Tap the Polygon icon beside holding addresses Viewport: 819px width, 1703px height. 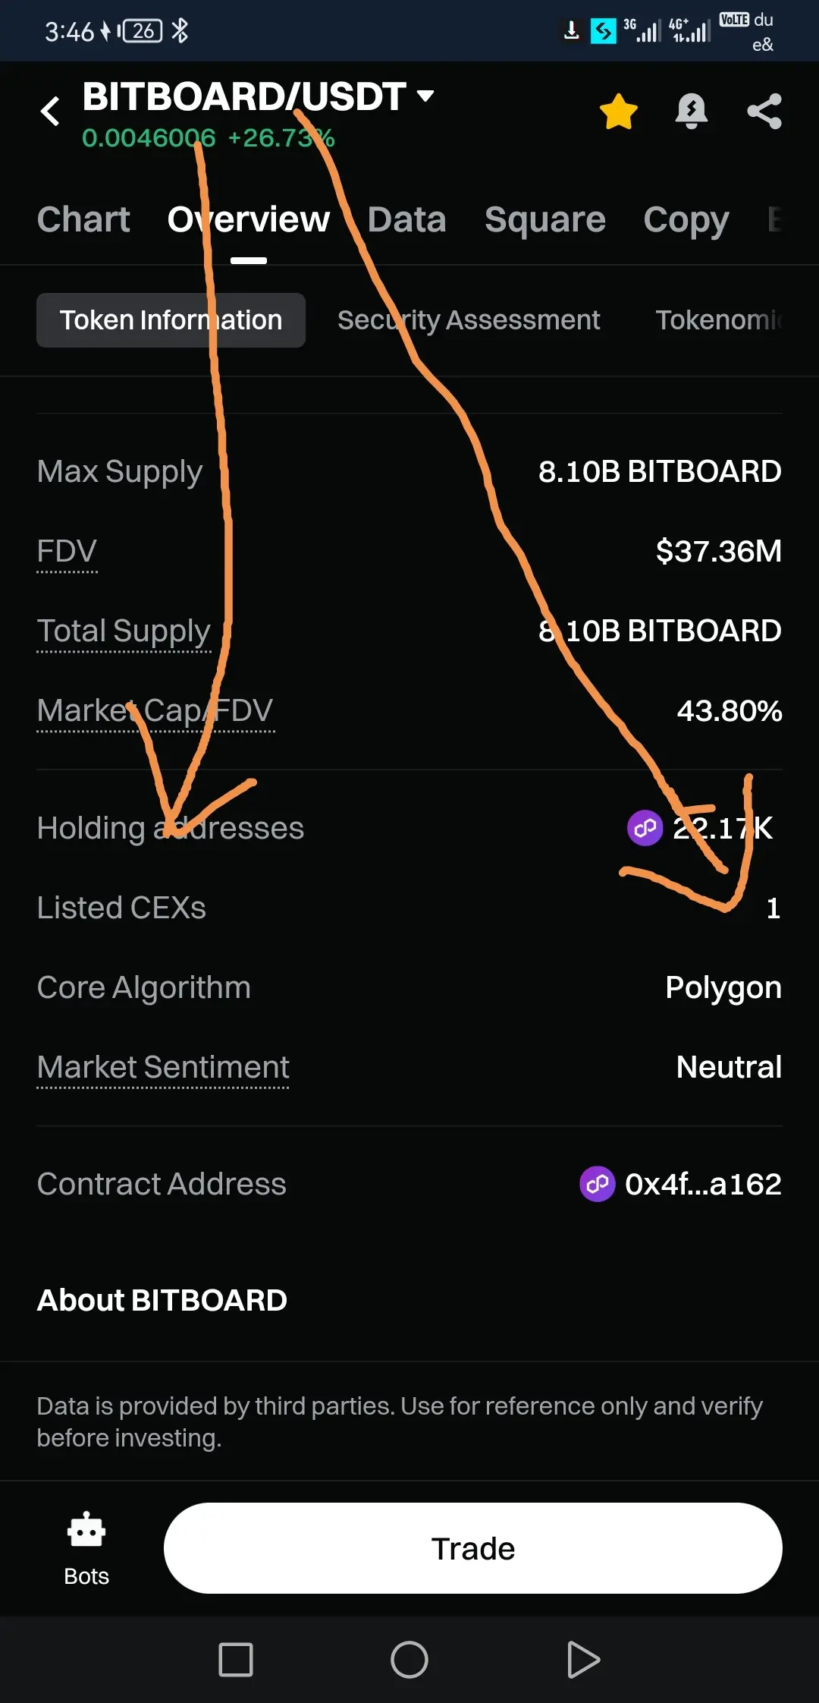645,828
